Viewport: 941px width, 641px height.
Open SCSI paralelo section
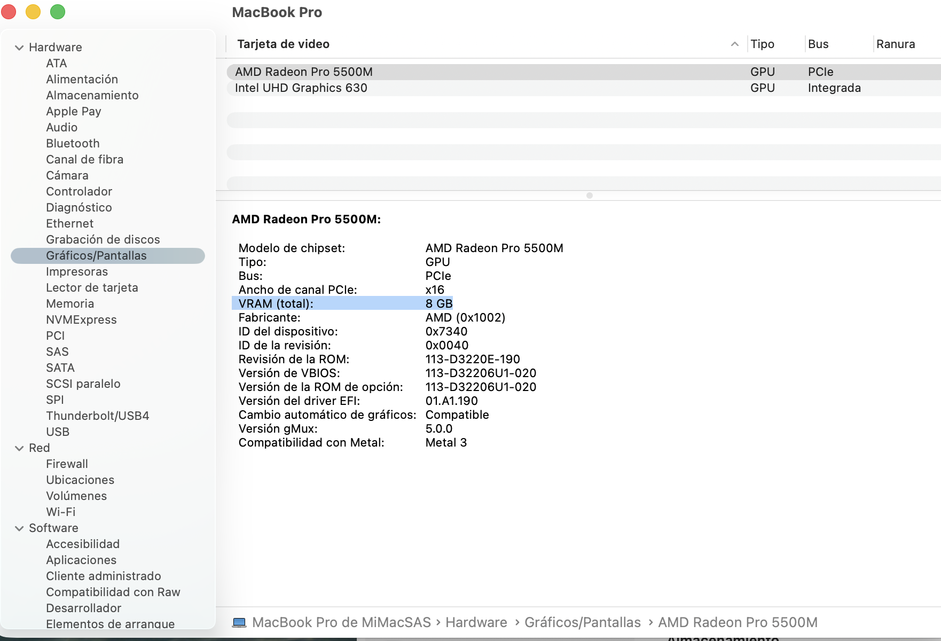[x=83, y=384]
